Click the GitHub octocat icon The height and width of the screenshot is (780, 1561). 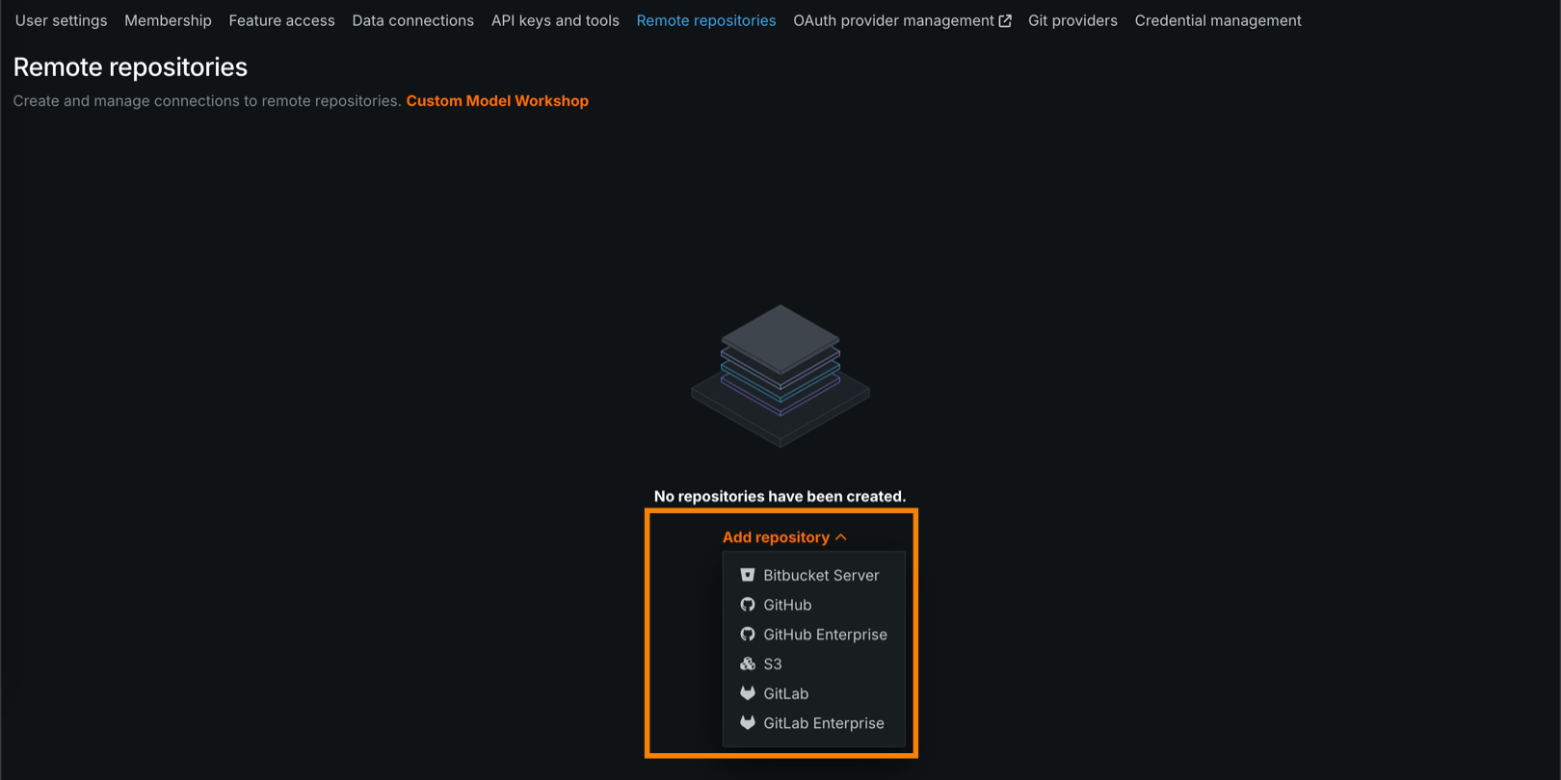point(747,605)
